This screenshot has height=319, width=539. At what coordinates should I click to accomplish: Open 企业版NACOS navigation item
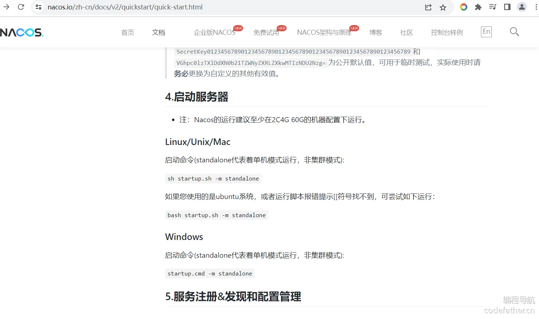click(215, 33)
